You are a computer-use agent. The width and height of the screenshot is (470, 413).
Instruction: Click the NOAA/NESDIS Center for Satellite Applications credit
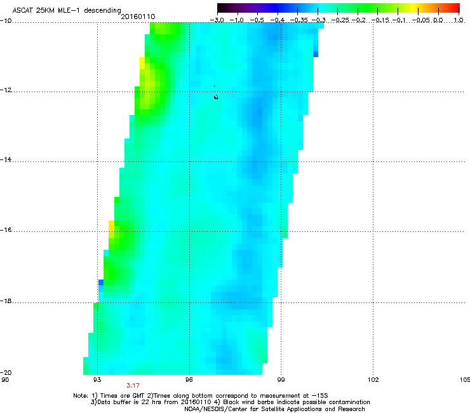click(274, 409)
